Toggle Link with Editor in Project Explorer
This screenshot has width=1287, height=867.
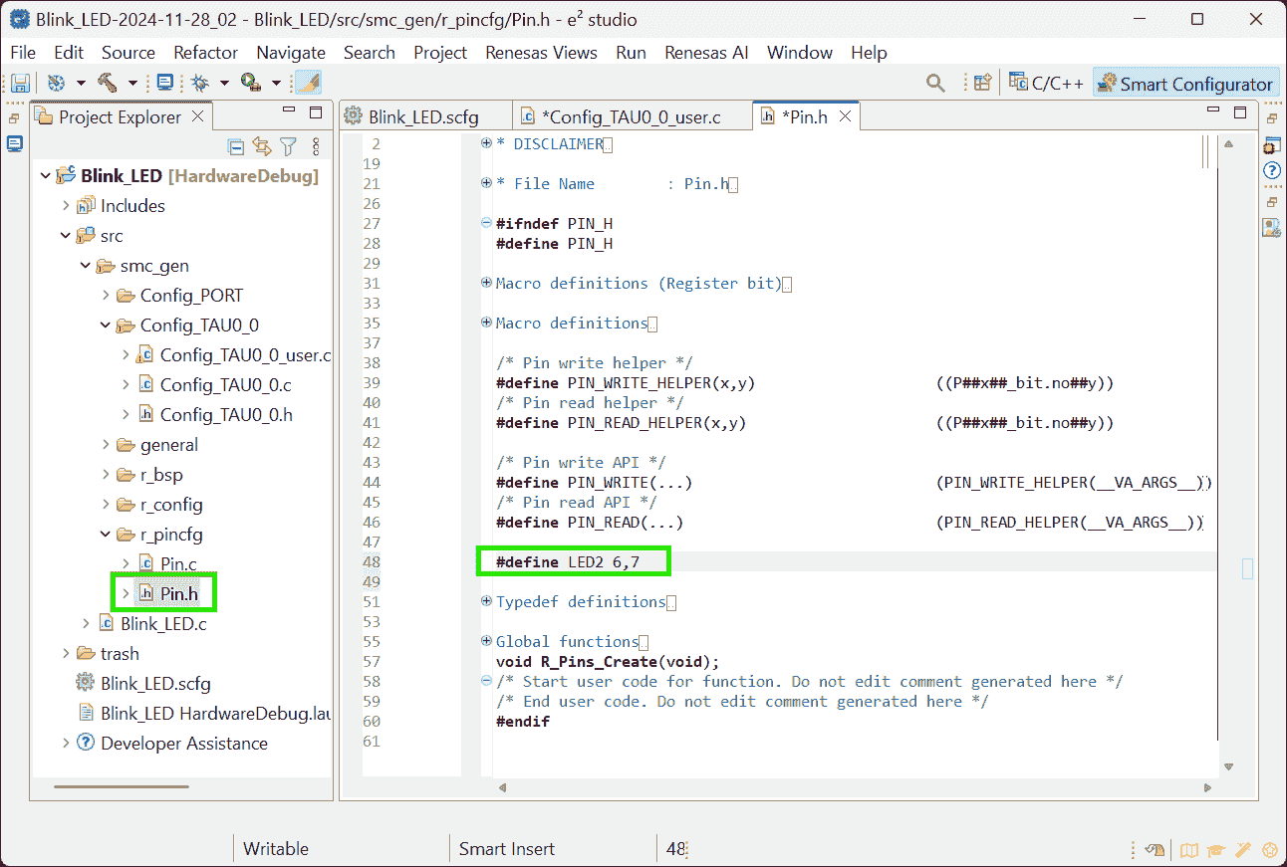point(262,147)
